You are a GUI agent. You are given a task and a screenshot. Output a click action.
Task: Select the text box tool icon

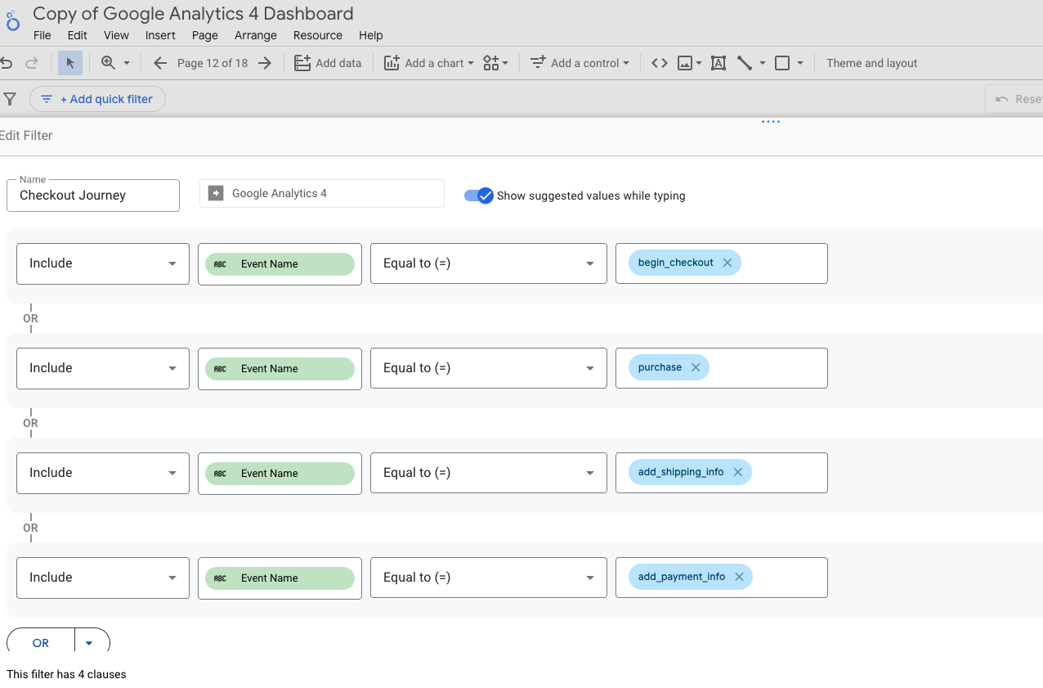click(x=718, y=63)
